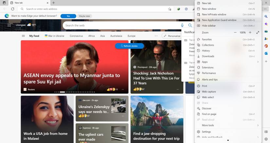Click the Maybe later button
Screen dimensions: 270x143
pyautogui.click(x=84, y=16)
